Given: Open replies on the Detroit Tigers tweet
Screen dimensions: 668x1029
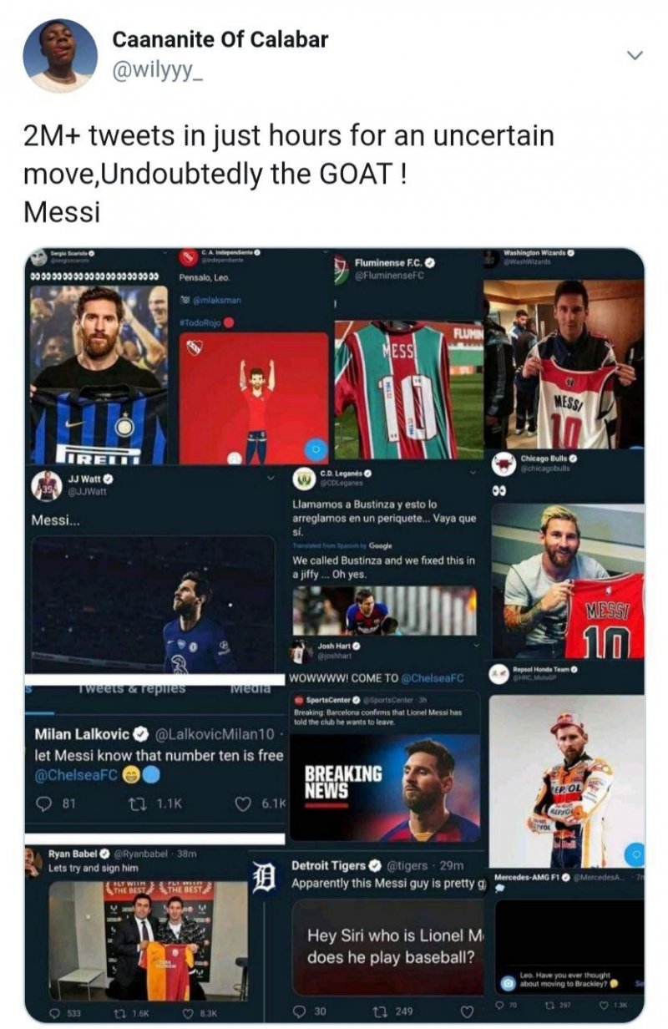Looking at the screenshot, I should tap(297, 1011).
